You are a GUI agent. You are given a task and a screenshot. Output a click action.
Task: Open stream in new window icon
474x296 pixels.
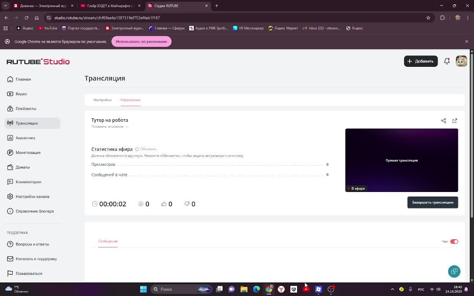455,121
